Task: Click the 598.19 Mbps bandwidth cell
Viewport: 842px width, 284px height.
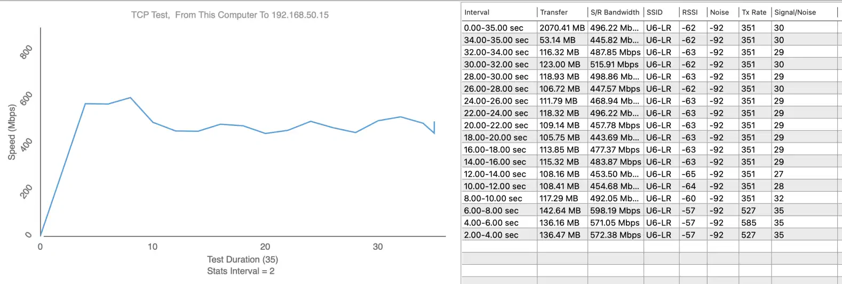Action: coord(615,211)
